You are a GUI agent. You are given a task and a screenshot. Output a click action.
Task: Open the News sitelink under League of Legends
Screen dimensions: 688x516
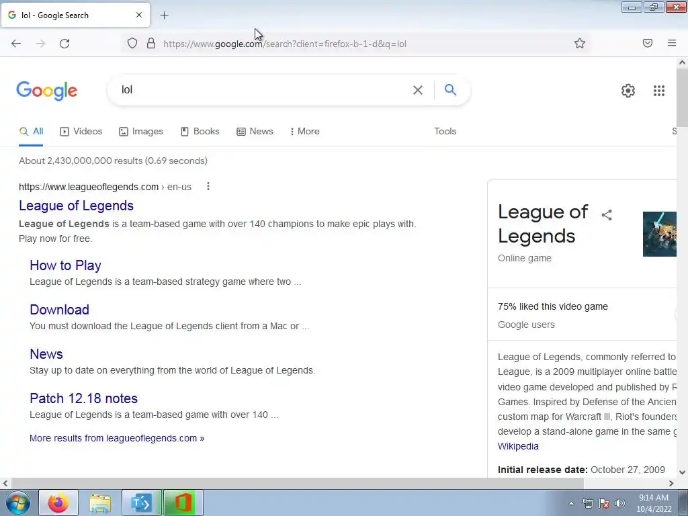pos(46,353)
